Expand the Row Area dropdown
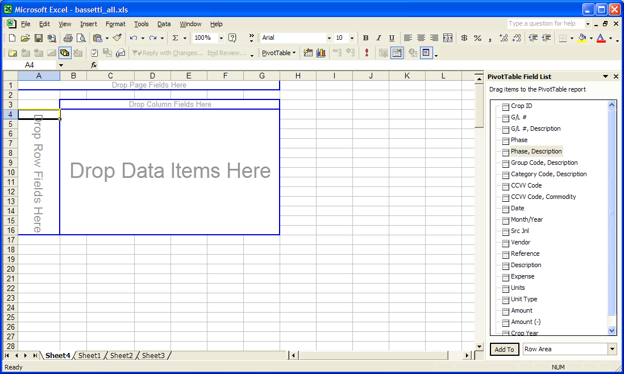The image size is (624, 374). tap(612, 349)
